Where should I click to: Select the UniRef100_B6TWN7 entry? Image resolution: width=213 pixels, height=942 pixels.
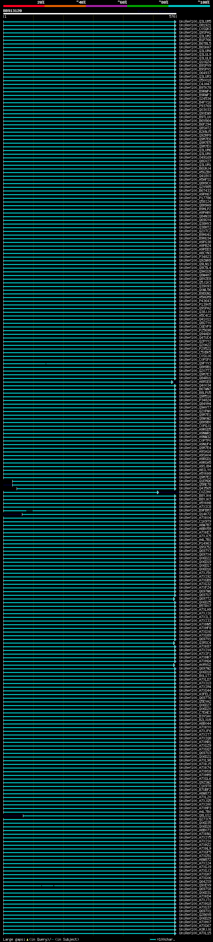point(195,389)
